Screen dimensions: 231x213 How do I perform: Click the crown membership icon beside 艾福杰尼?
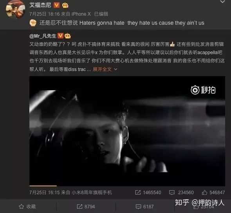coord(65,5)
